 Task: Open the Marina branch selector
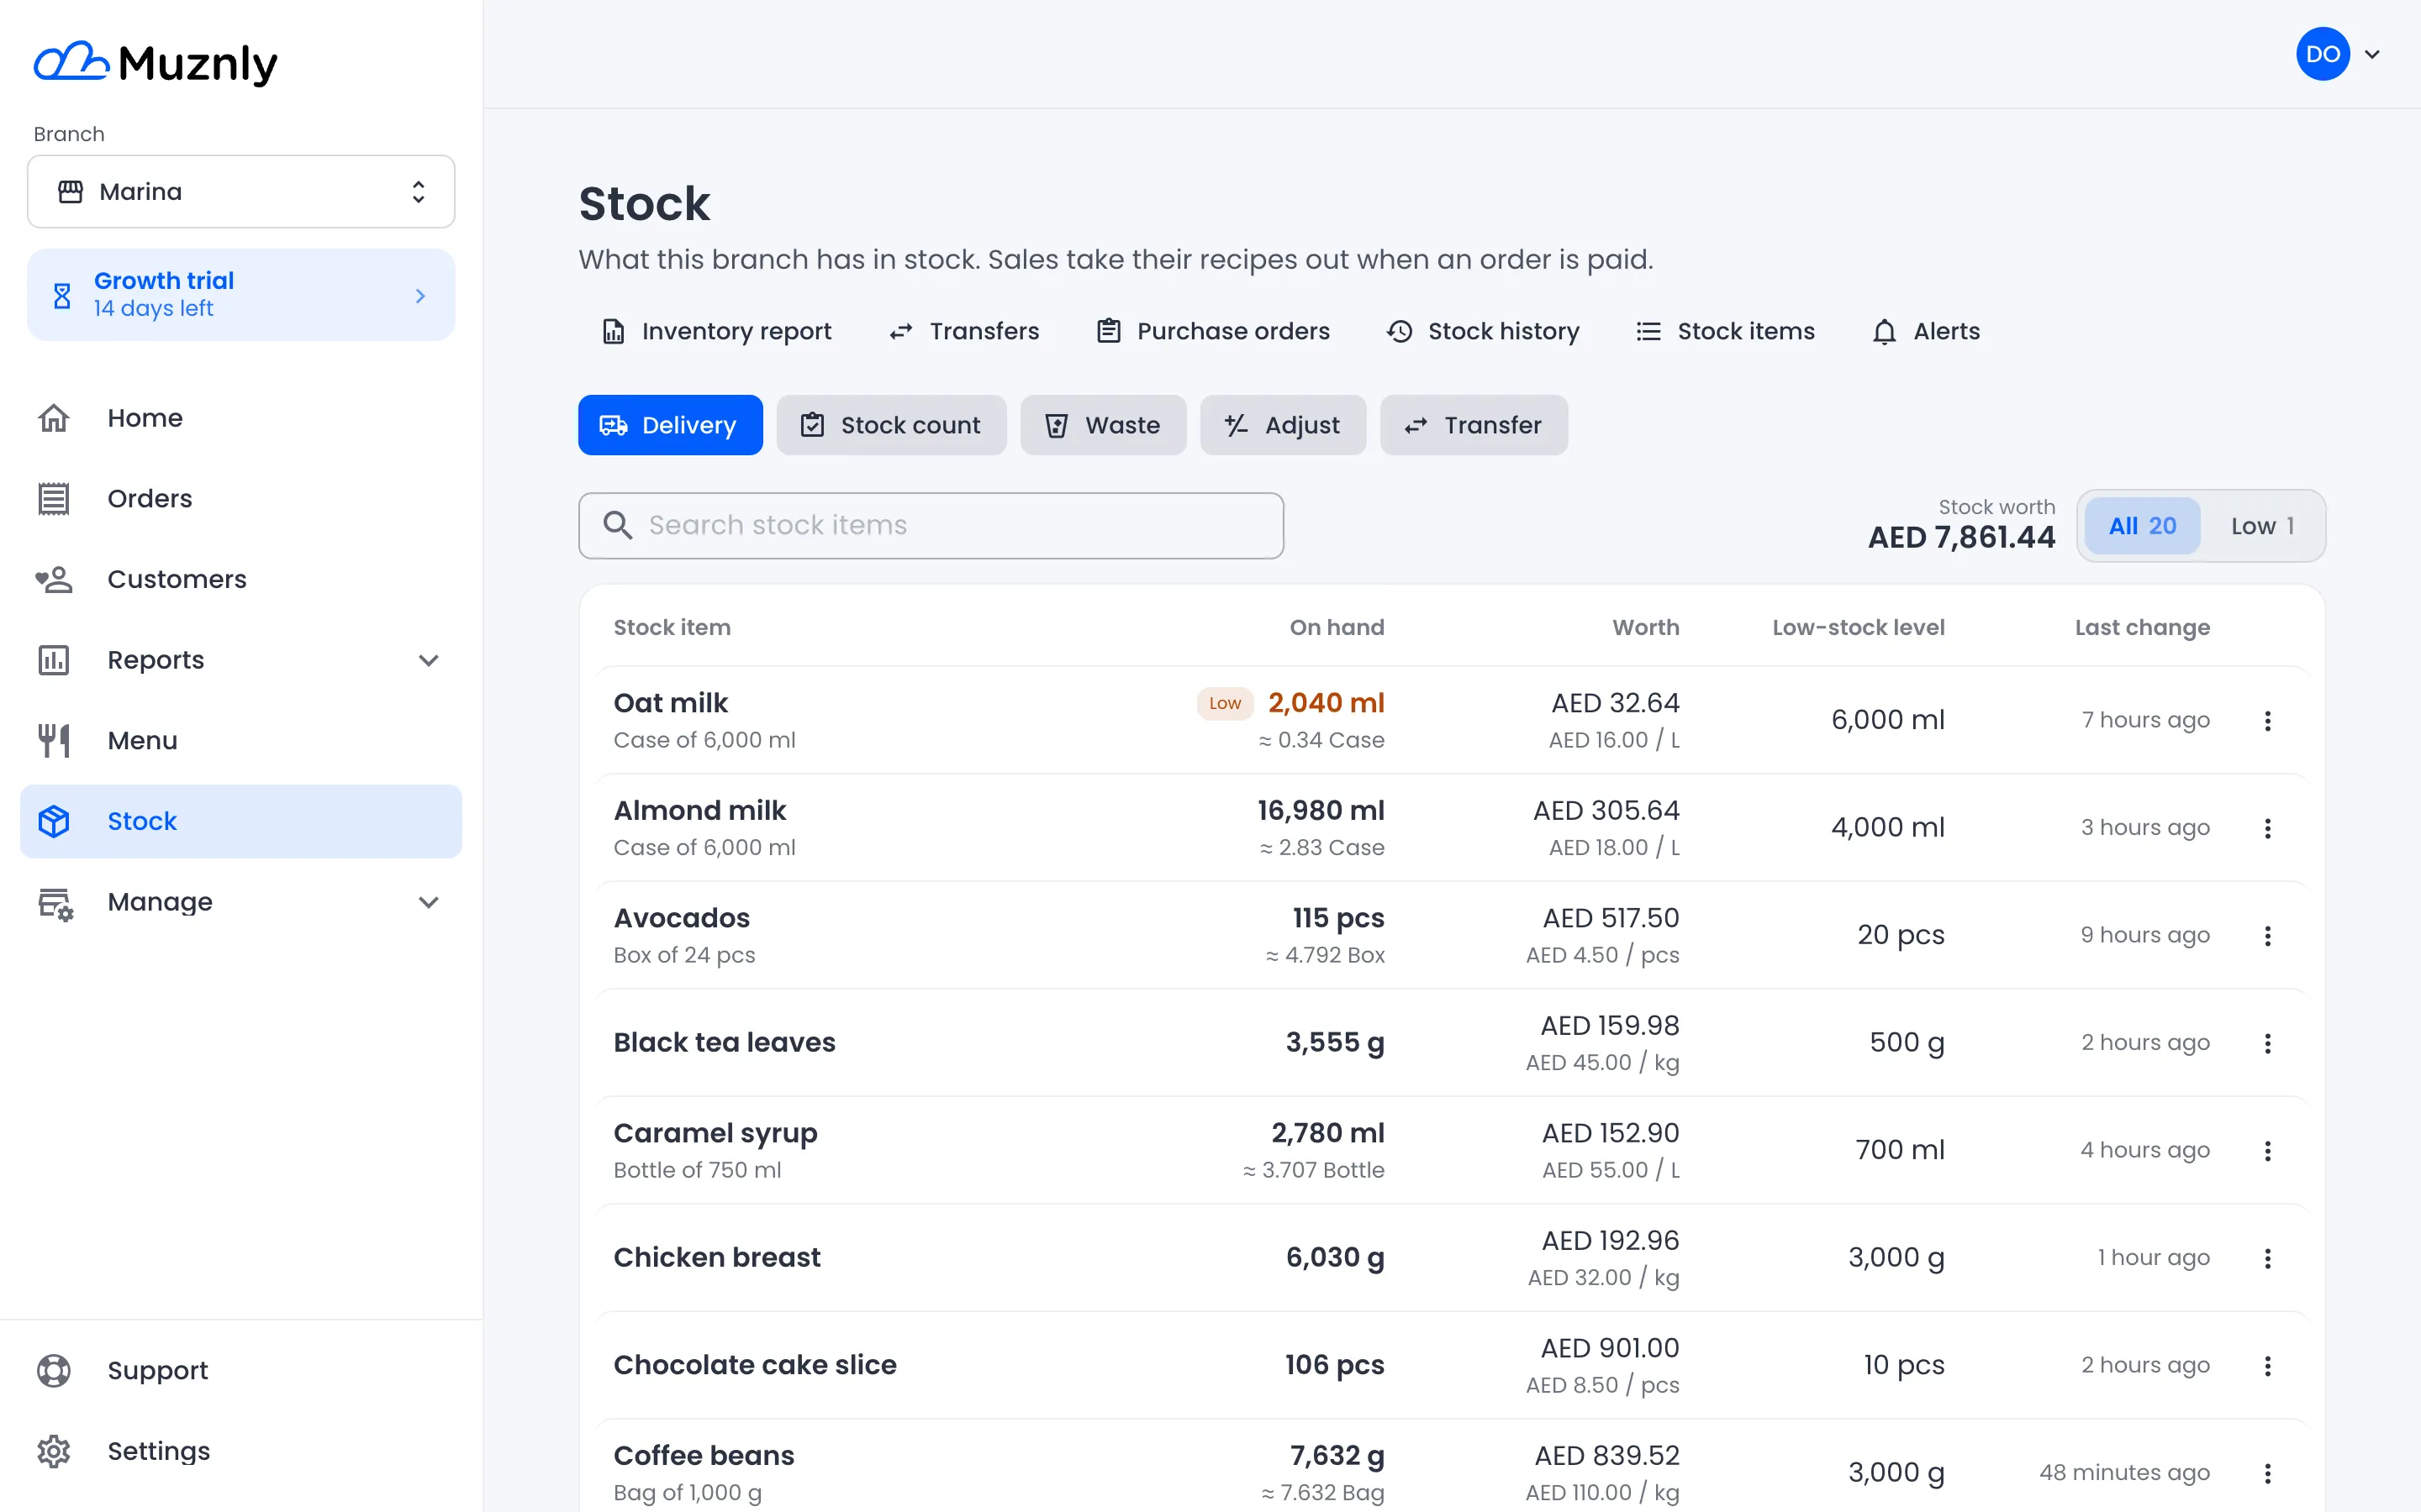tap(241, 191)
